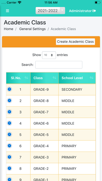Open General Settings breadcrumb link
The image size is (102, 181).
(x=33, y=29)
